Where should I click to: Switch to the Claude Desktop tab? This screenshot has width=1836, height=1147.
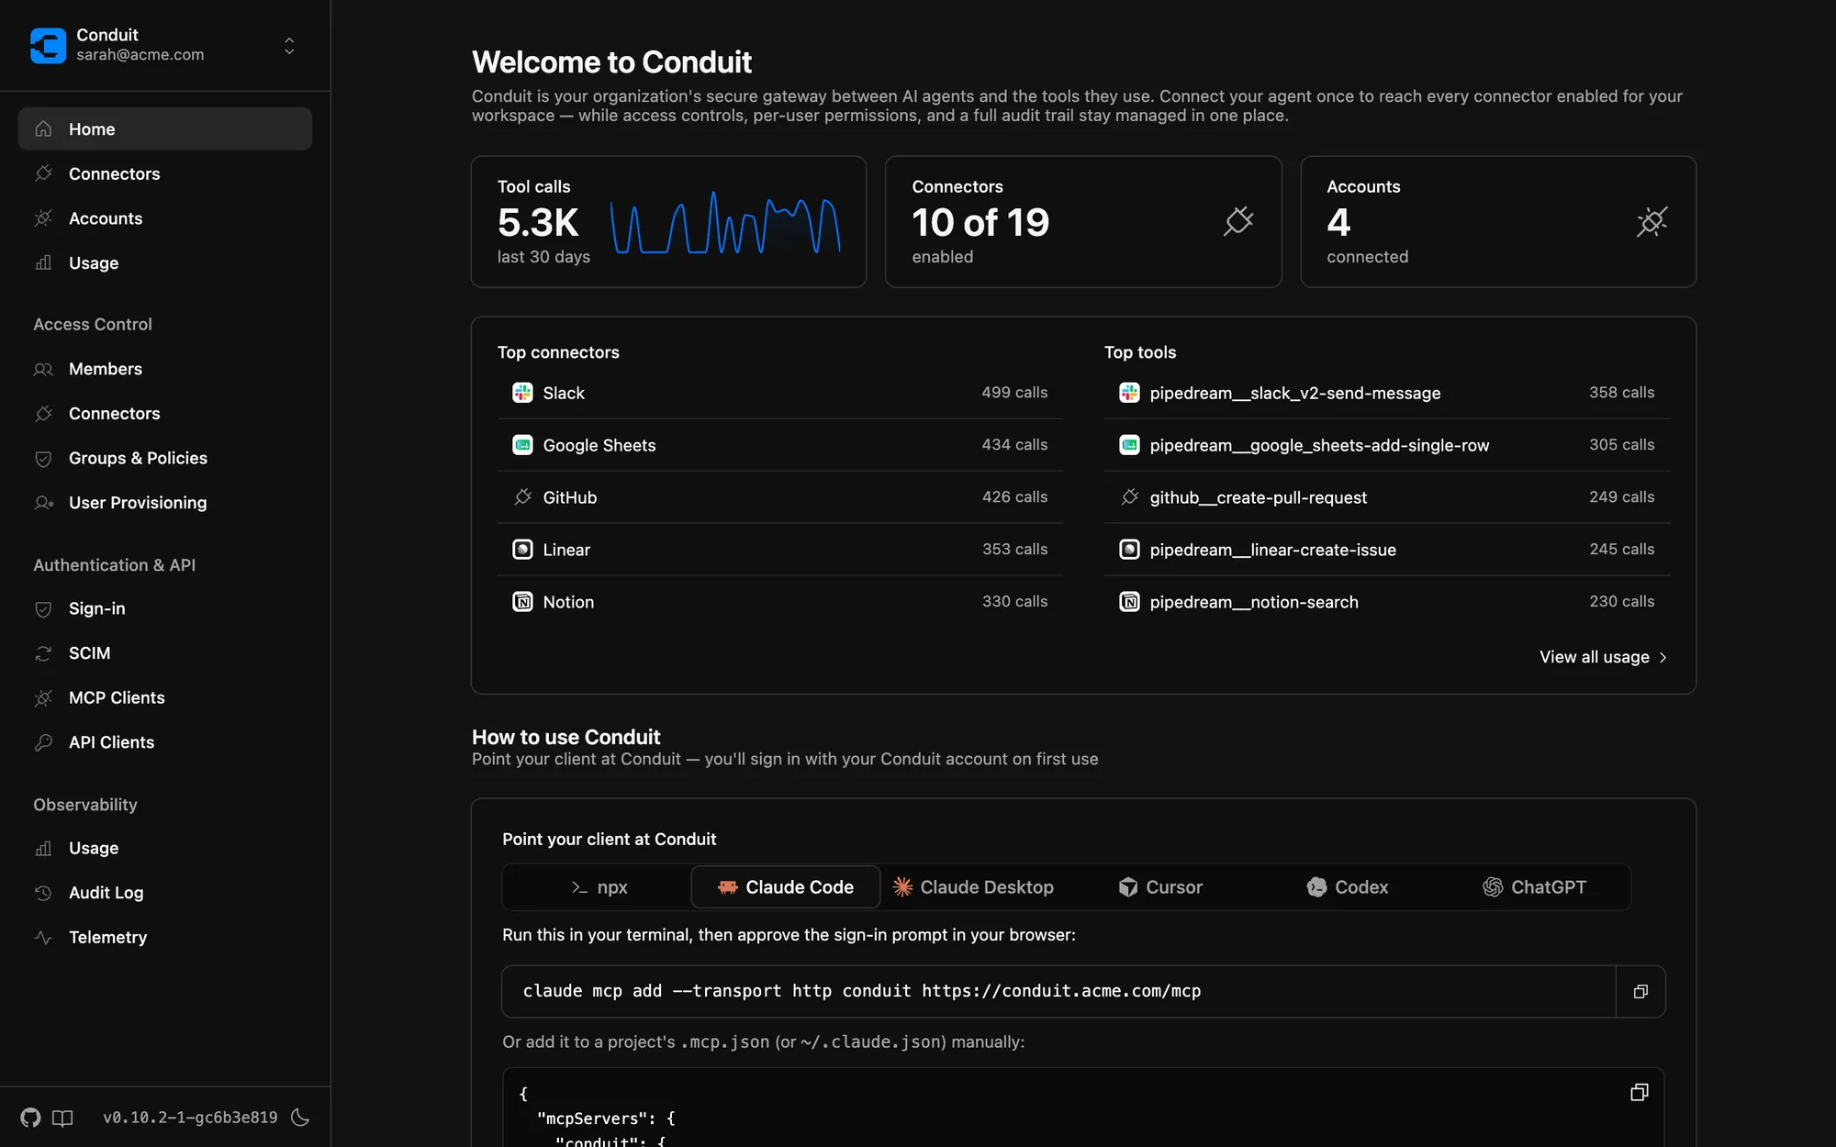[973, 887]
